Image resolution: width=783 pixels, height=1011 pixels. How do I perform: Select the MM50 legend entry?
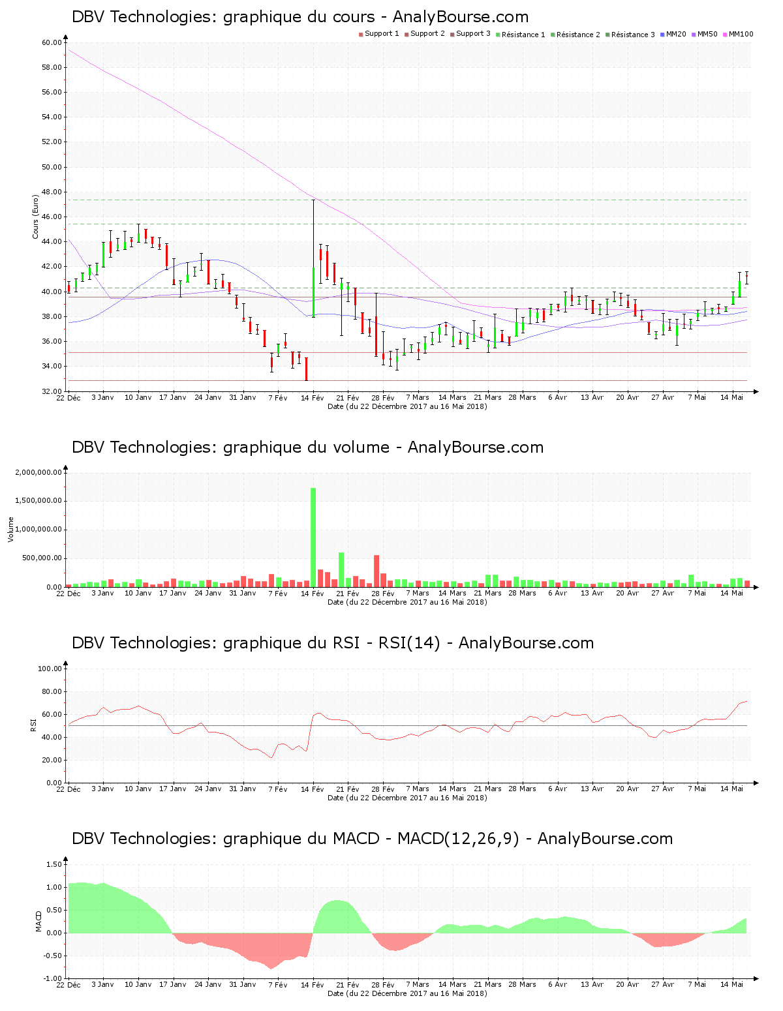point(704,34)
